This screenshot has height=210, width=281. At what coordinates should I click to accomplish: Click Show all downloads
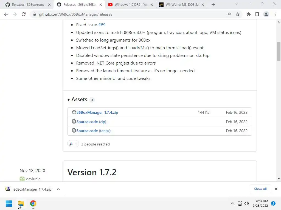pyautogui.click(x=260, y=189)
